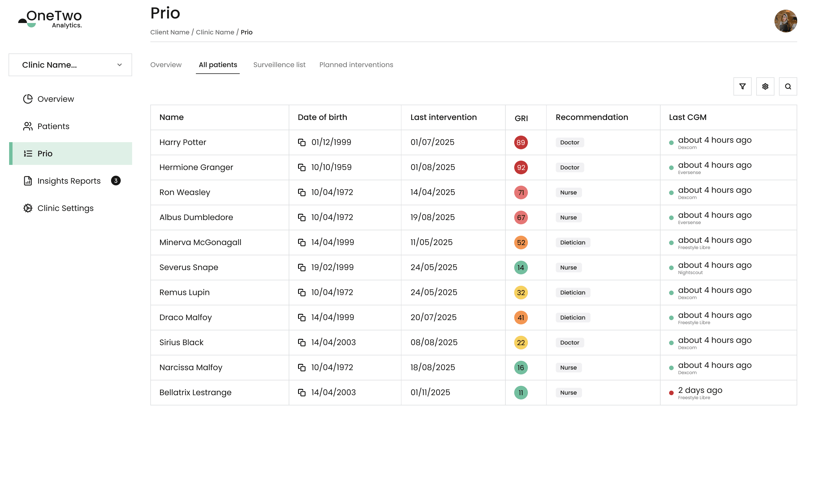The height and width of the screenshot is (489, 820).
Task: Sort by Date of birth column header
Action: (322, 117)
